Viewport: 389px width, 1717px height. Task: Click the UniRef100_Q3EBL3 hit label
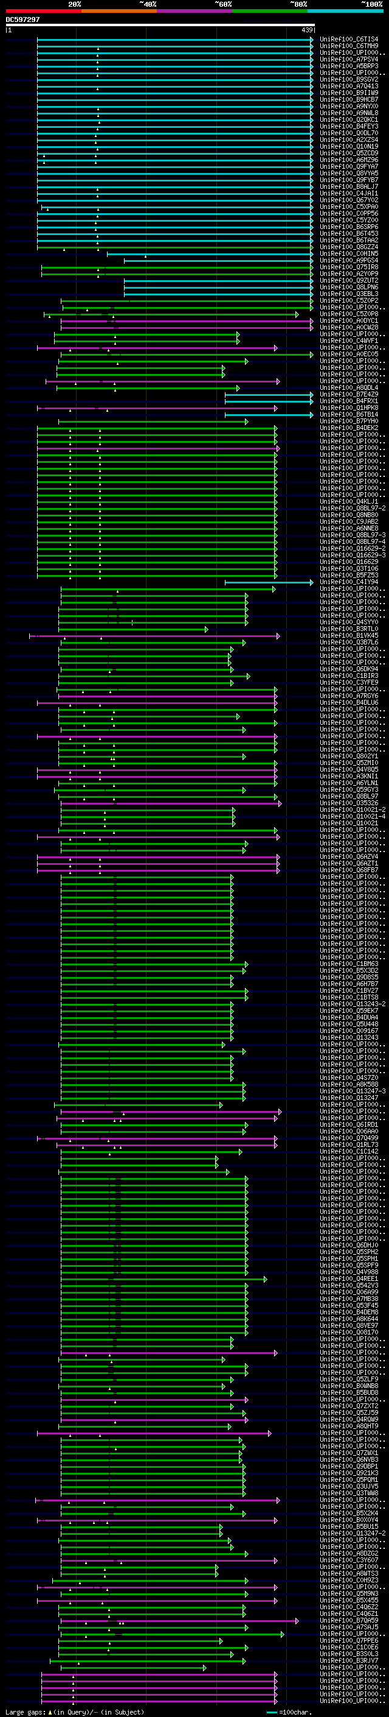[349, 294]
